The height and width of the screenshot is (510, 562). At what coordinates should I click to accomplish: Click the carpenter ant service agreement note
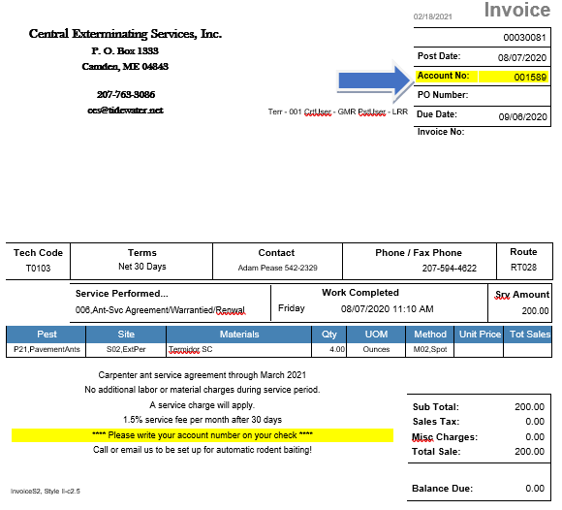point(203,375)
